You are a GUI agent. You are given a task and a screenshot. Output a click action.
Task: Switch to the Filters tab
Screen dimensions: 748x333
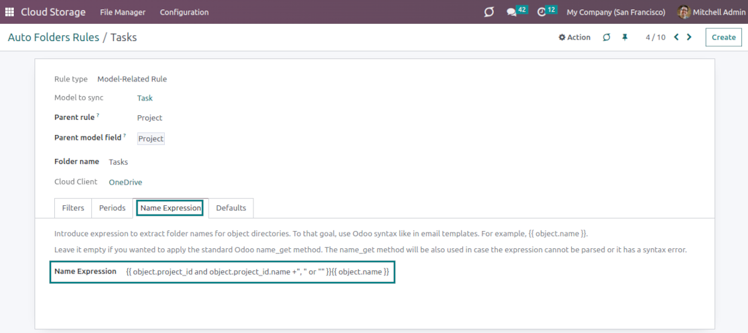tap(73, 208)
